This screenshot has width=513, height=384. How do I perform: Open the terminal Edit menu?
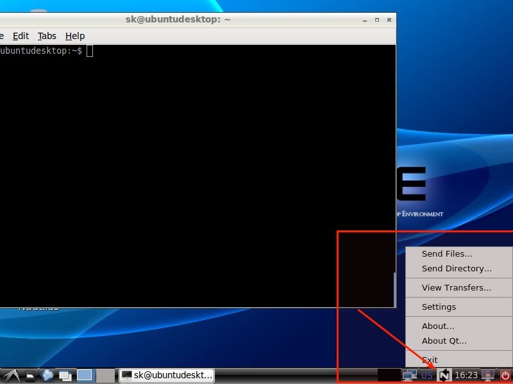click(x=21, y=36)
